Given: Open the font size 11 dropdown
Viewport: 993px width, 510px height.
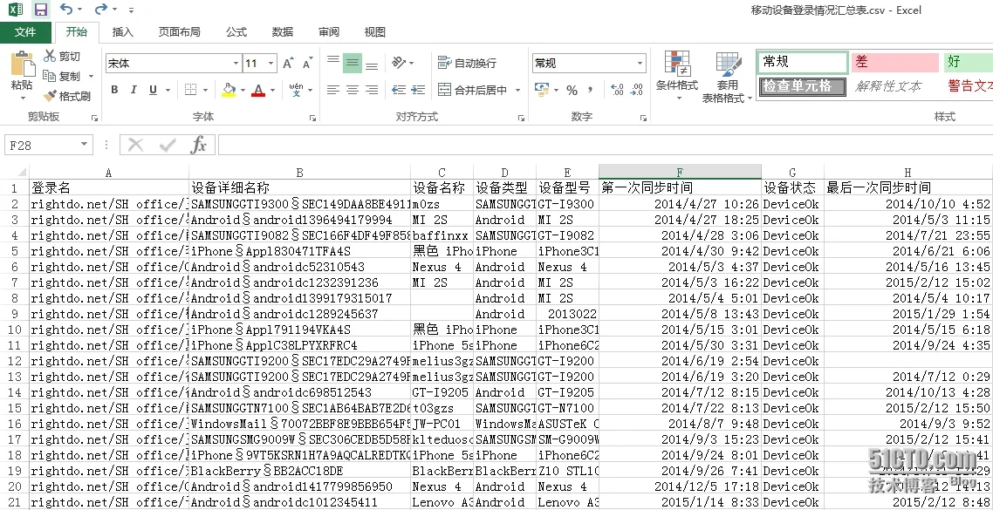Looking at the screenshot, I should tap(271, 64).
